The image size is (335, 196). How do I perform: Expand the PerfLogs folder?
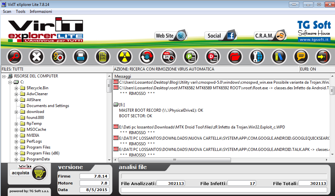pos(16,142)
